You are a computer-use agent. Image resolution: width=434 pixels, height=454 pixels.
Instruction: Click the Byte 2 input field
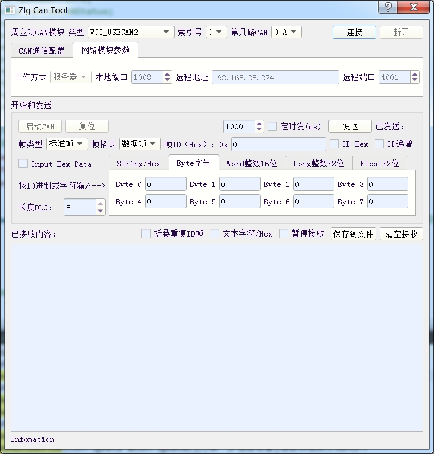click(314, 184)
